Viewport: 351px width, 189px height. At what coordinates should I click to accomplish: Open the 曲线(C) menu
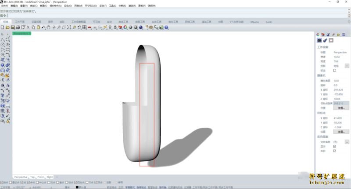[34, 6]
